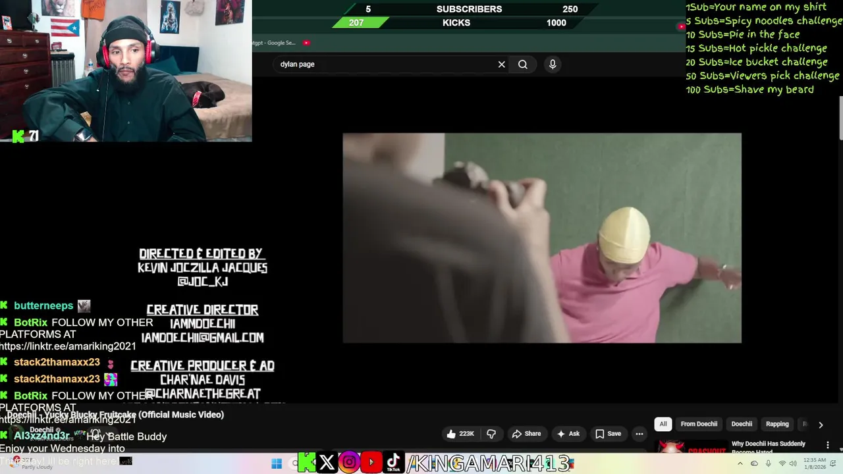Dislike the Doechii video
This screenshot has height=474, width=843.
click(491, 434)
